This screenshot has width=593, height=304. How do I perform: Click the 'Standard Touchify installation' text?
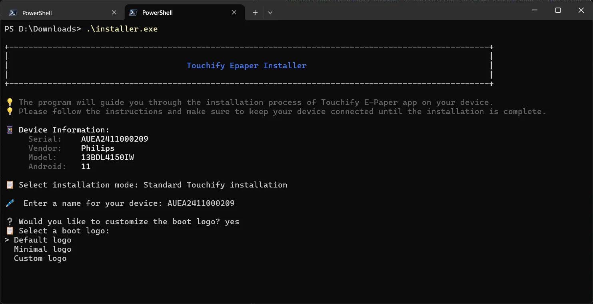[x=216, y=185]
